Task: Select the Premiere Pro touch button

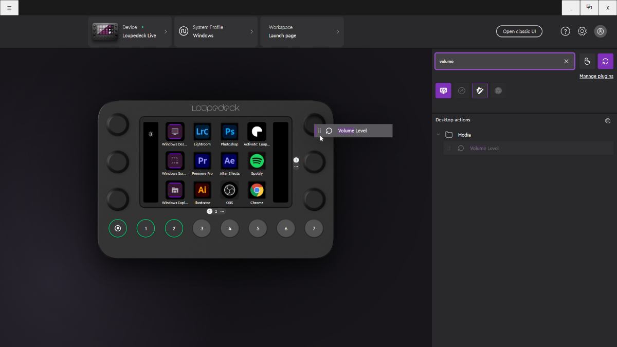Action: (x=202, y=161)
